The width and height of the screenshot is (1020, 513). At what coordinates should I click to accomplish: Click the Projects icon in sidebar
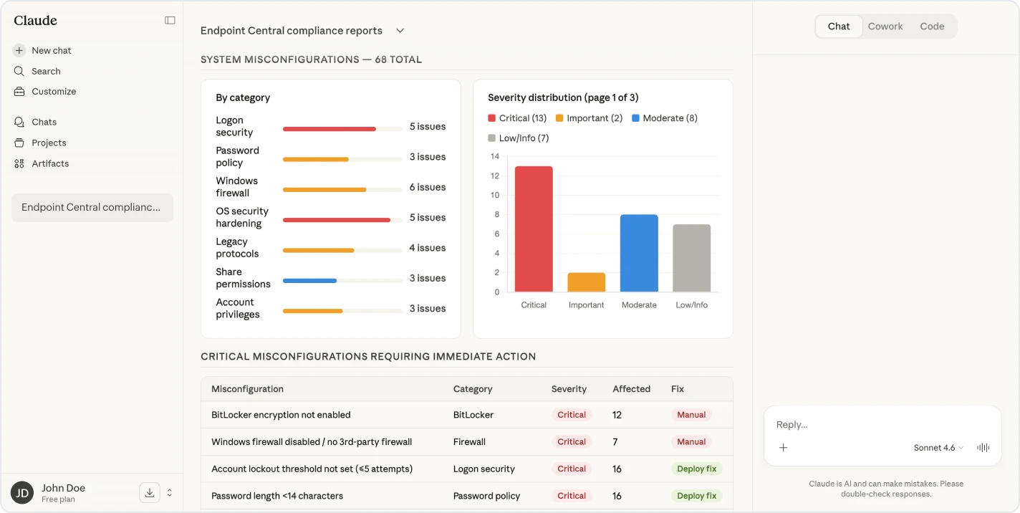pyautogui.click(x=19, y=143)
